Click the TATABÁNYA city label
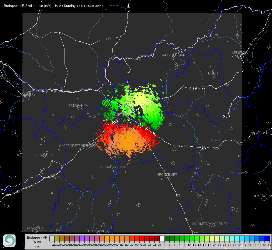This screenshot has width=272, height=250. click(78, 105)
